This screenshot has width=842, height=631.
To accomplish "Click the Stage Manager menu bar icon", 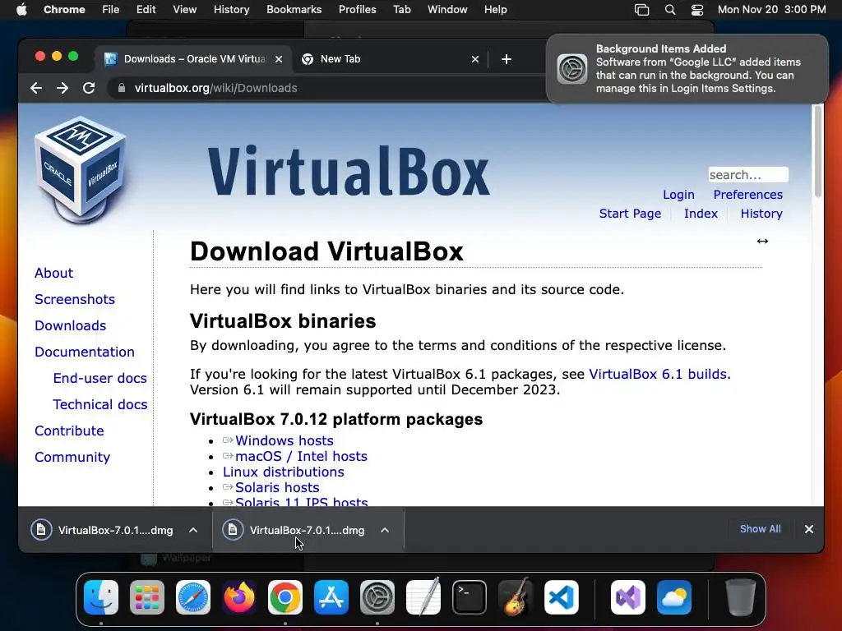I will [x=641, y=10].
